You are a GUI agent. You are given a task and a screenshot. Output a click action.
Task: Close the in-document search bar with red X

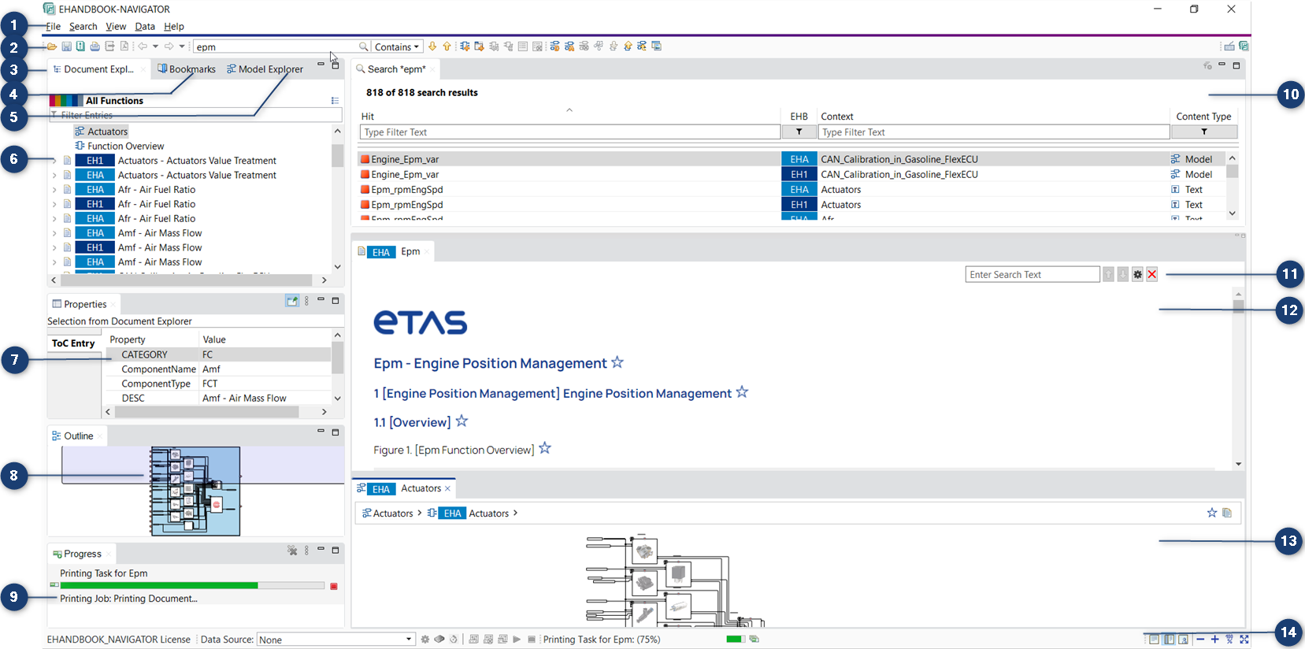tap(1152, 274)
